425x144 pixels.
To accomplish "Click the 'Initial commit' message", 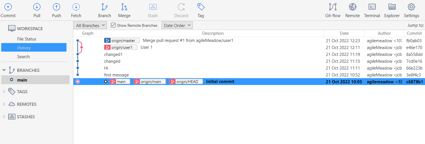I will coord(220,82).
